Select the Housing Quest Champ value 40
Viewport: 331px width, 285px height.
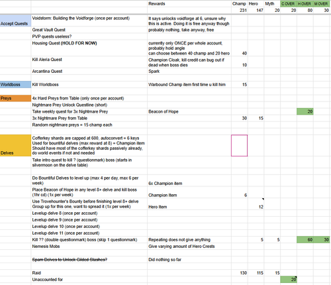[239, 48]
